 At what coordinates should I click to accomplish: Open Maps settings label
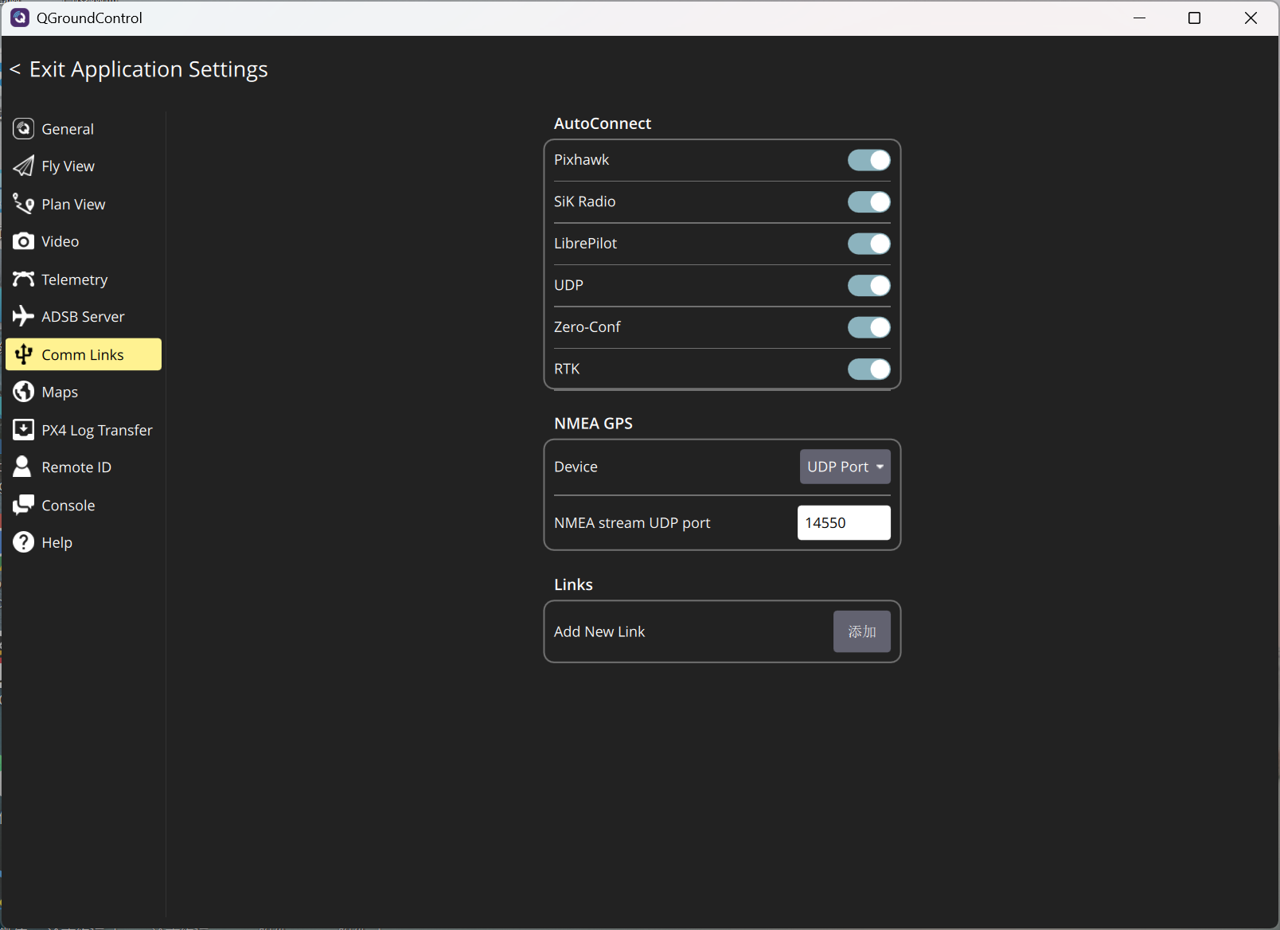coord(60,393)
